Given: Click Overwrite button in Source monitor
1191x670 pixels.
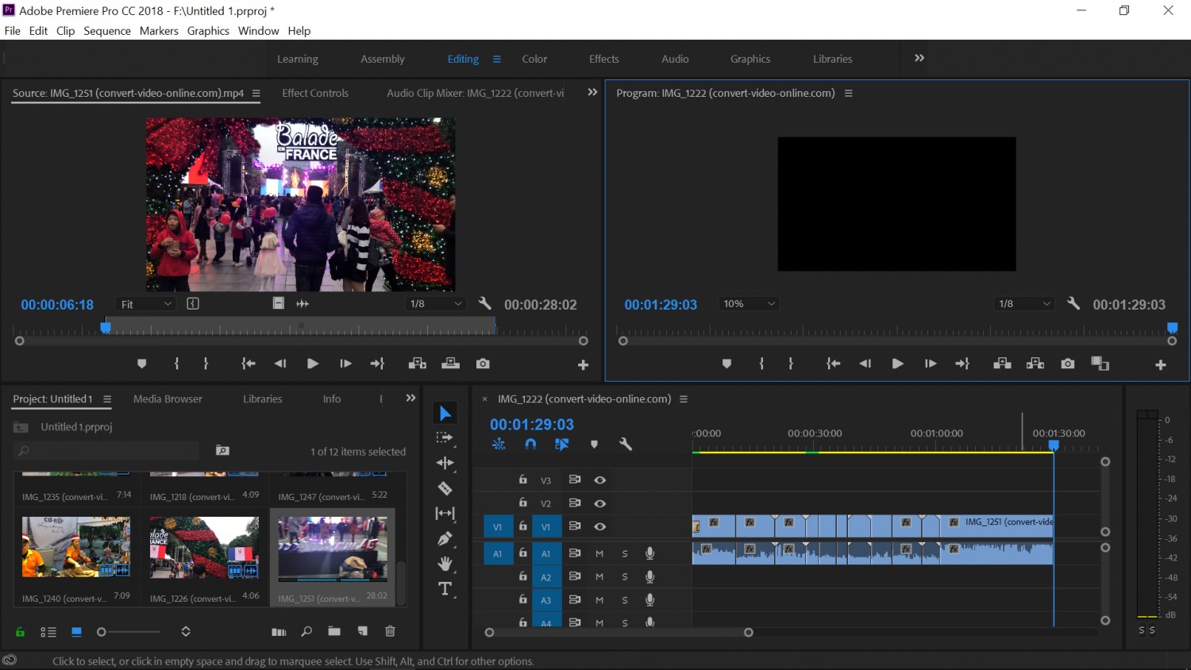Looking at the screenshot, I should coord(451,364).
